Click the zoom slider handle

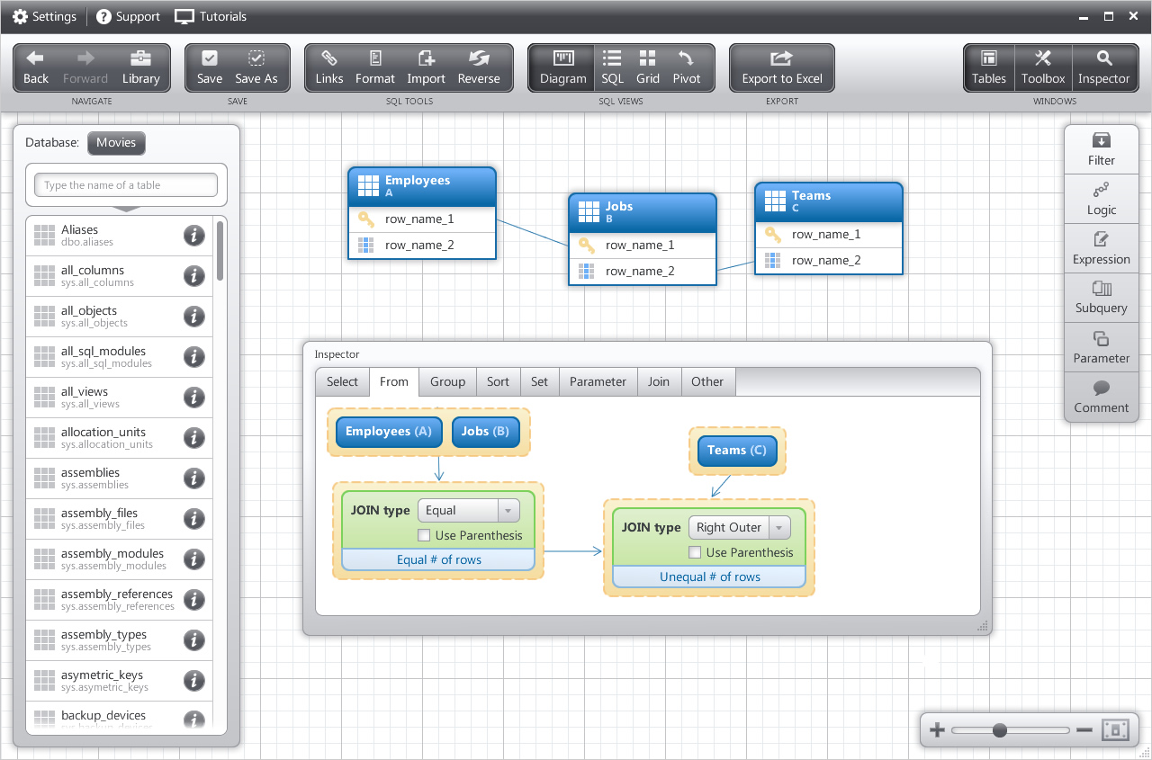coord(999,730)
